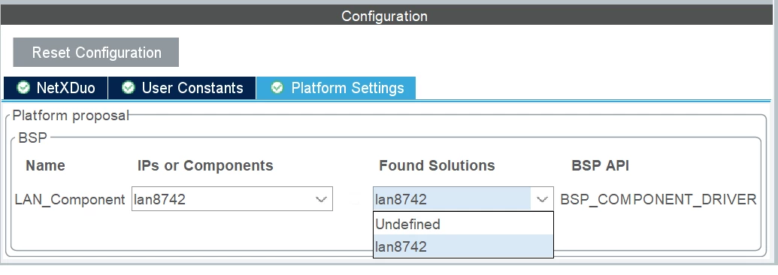Collapse the Found Solutions dropdown
The image size is (778, 275).
tap(542, 199)
